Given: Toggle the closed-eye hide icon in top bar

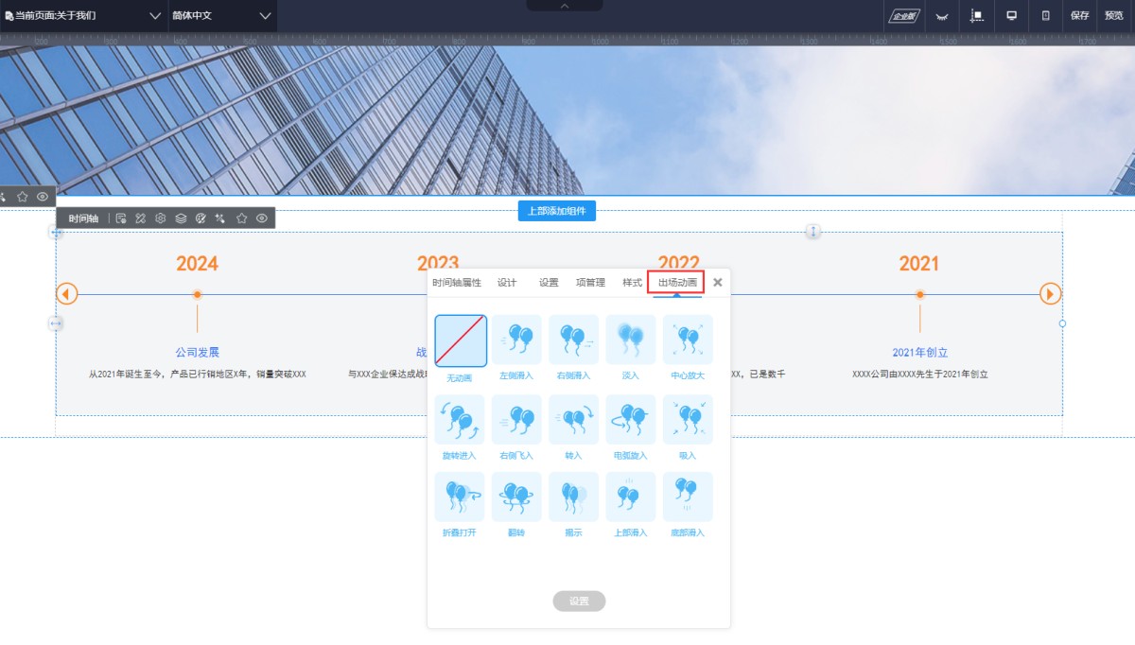Looking at the screenshot, I should point(941,16).
